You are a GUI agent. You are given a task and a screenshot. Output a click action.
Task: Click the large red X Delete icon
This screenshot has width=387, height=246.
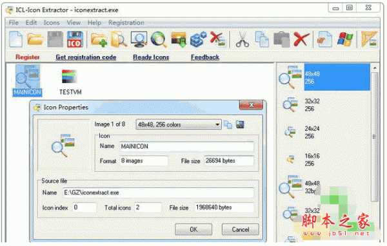click(301, 39)
